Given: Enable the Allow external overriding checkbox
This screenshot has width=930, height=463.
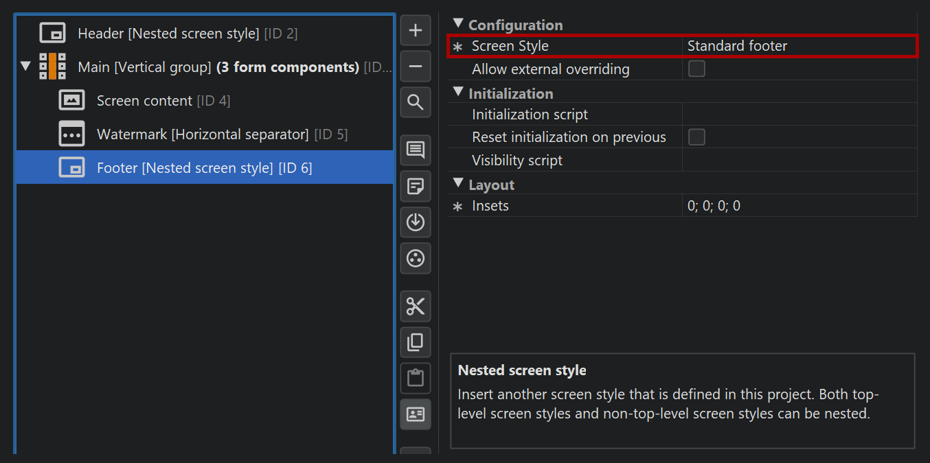Looking at the screenshot, I should click(x=696, y=69).
